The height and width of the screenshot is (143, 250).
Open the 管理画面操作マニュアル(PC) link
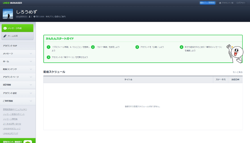pos(15,110)
